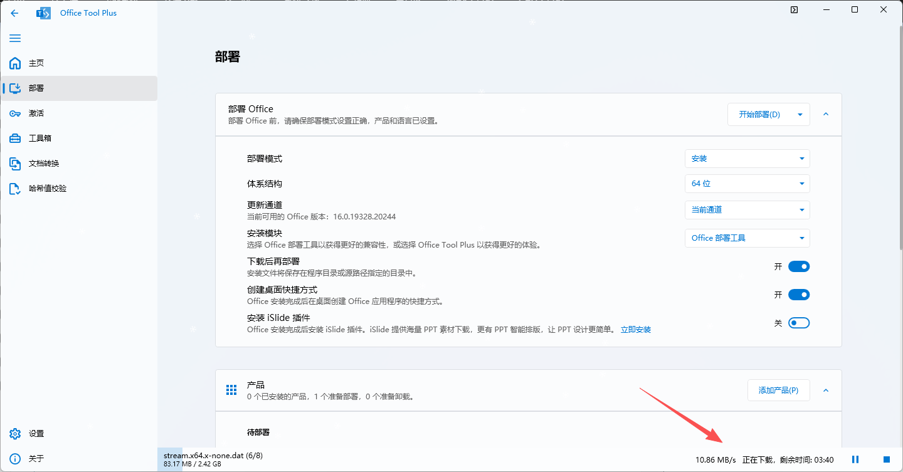Turn off 创建桌面快捷方式 toggle
This screenshot has width=903, height=472.
coord(799,294)
